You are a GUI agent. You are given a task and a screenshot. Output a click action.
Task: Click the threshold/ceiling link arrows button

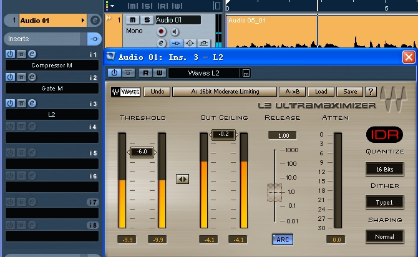coord(183,179)
